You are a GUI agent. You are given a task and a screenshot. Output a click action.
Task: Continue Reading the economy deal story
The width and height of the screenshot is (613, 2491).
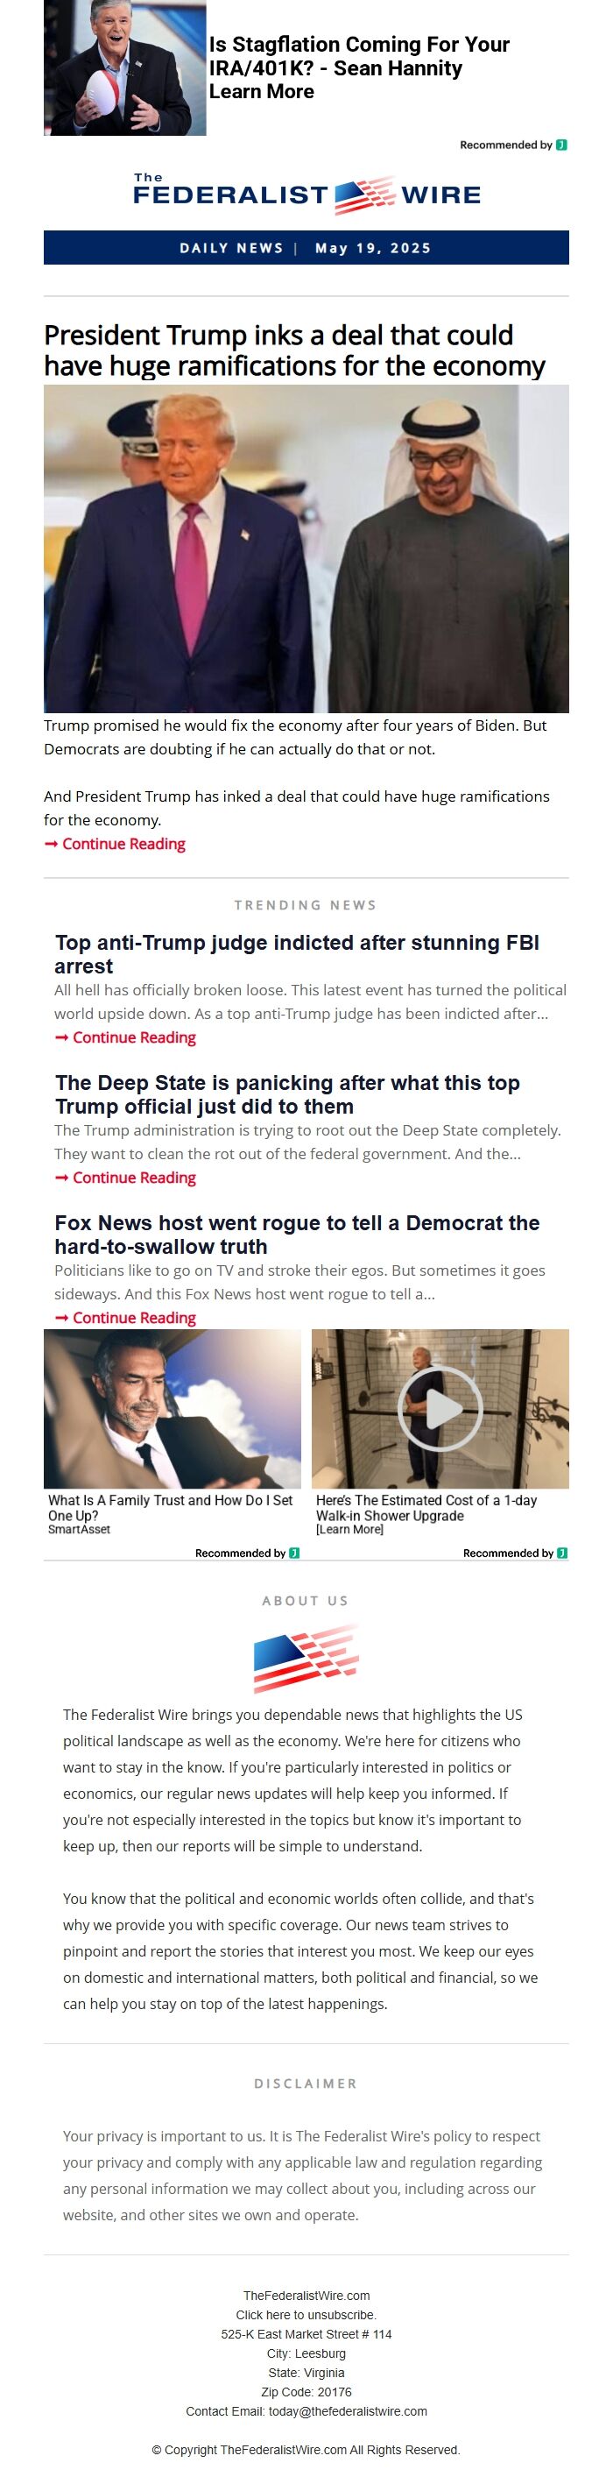[115, 843]
